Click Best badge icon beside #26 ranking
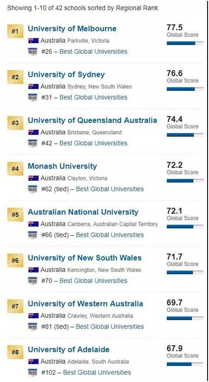This screenshot has height=382, width=209. (x=33, y=51)
